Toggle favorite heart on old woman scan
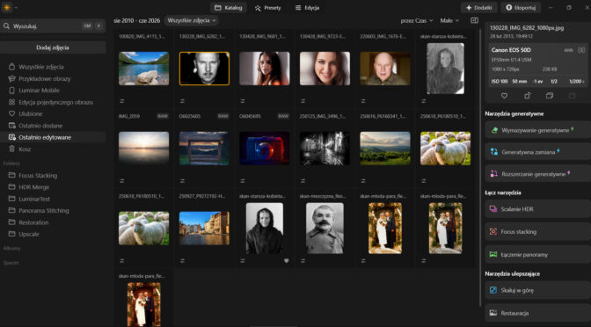 click(286, 261)
